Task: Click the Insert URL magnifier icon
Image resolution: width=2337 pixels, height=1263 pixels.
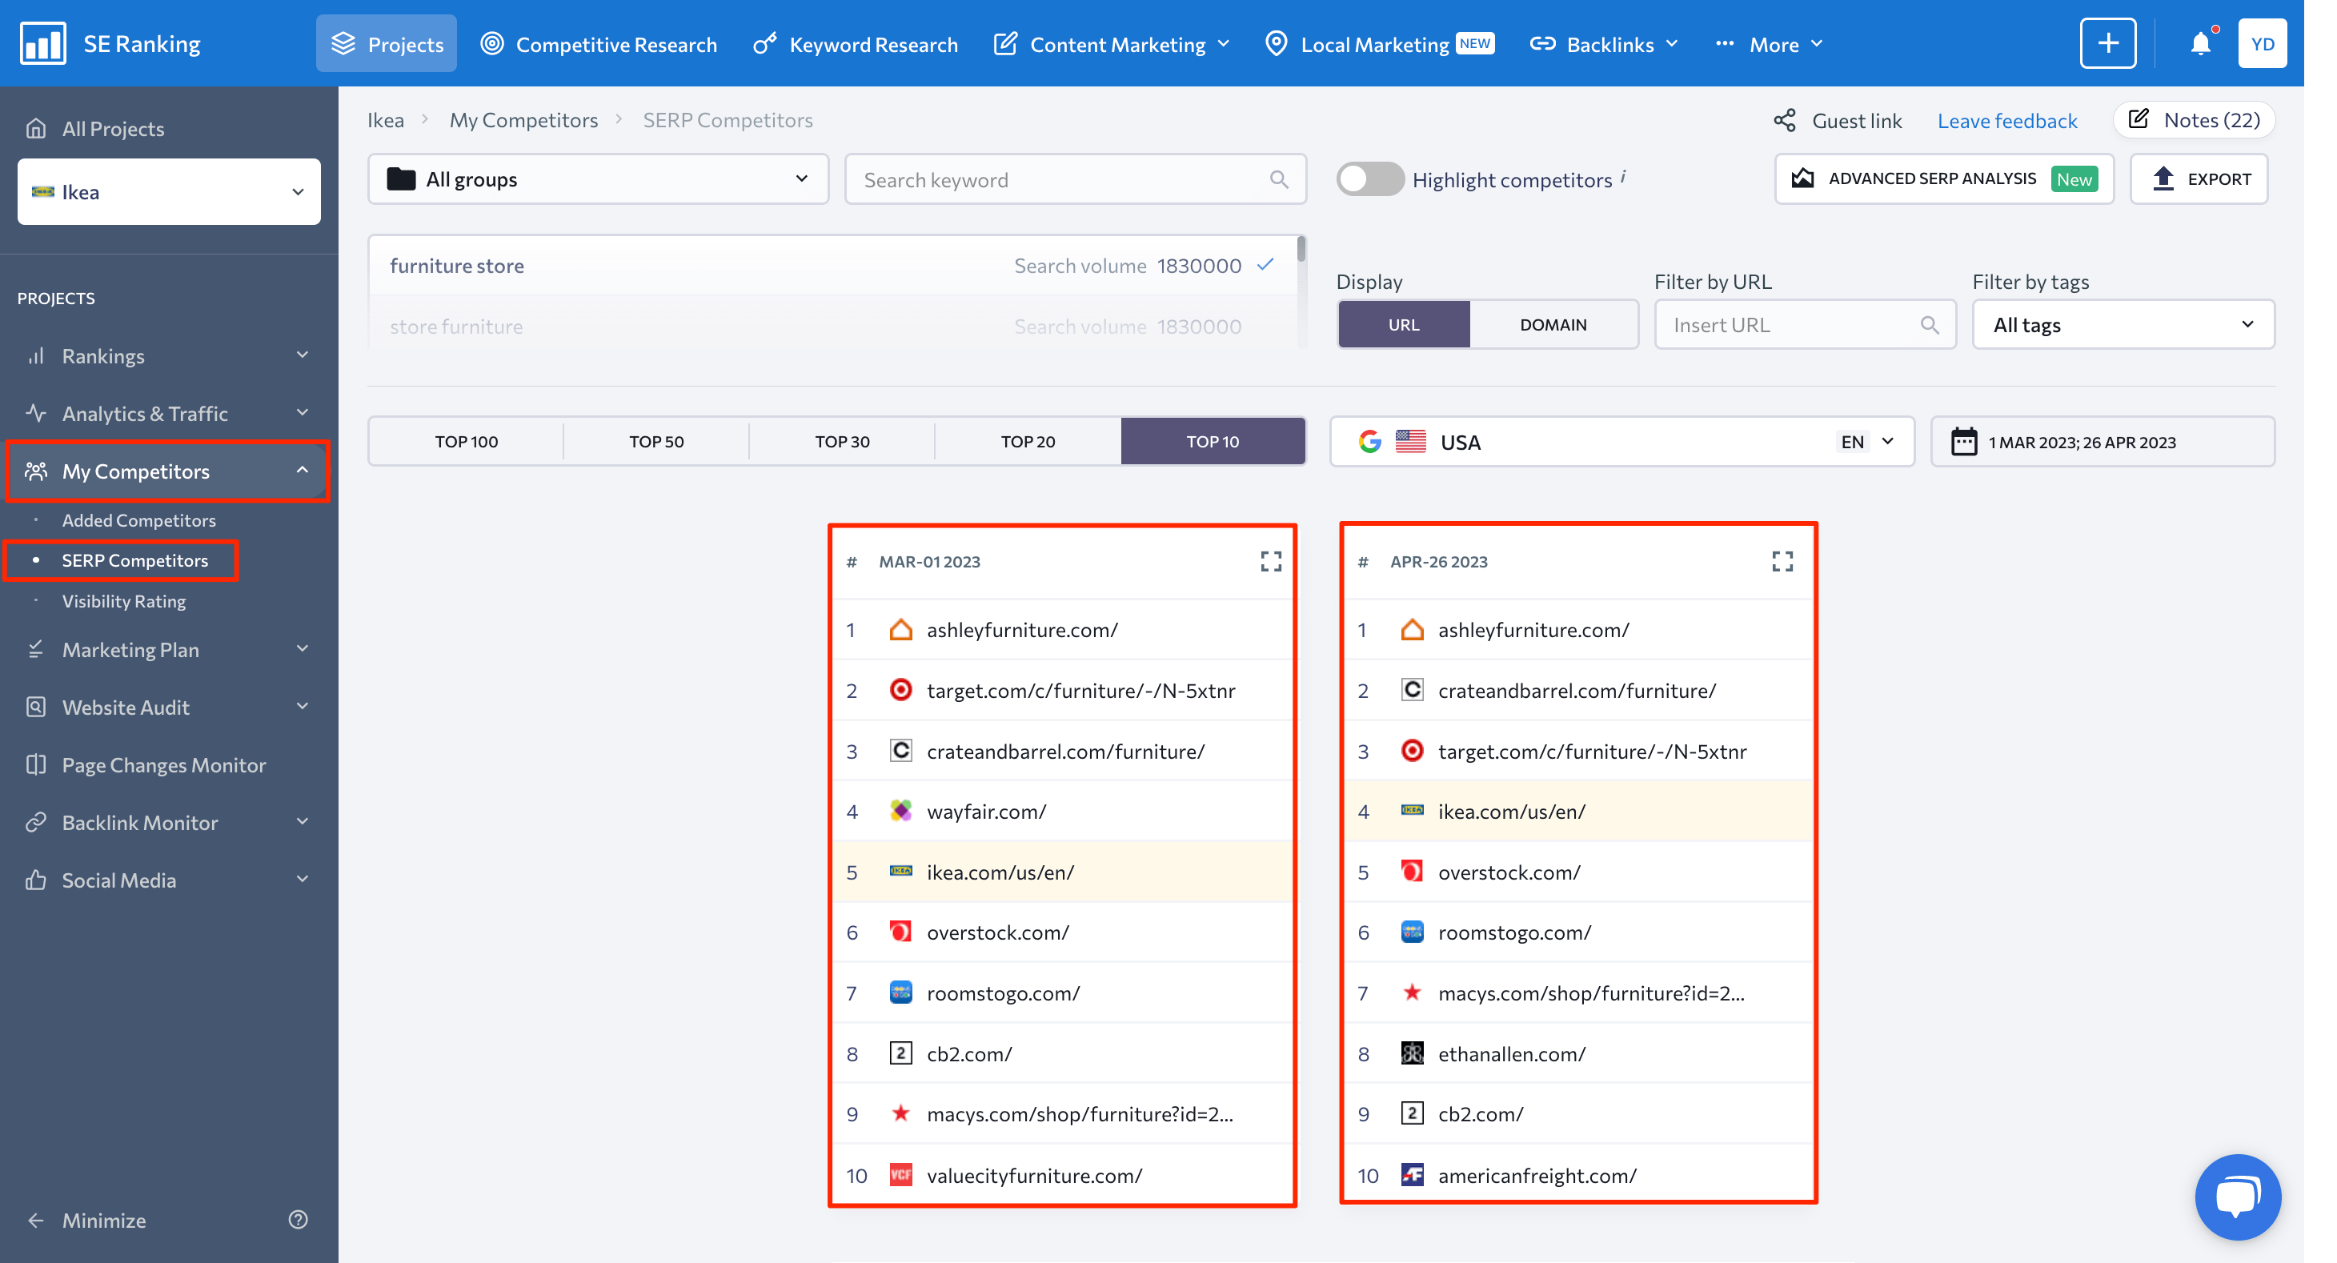Action: (x=1929, y=325)
